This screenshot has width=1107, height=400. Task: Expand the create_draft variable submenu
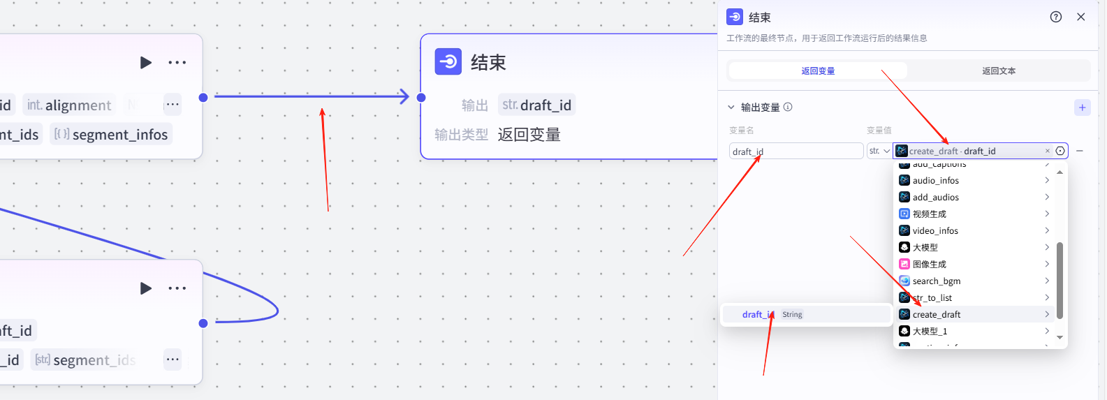click(x=1047, y=315)
